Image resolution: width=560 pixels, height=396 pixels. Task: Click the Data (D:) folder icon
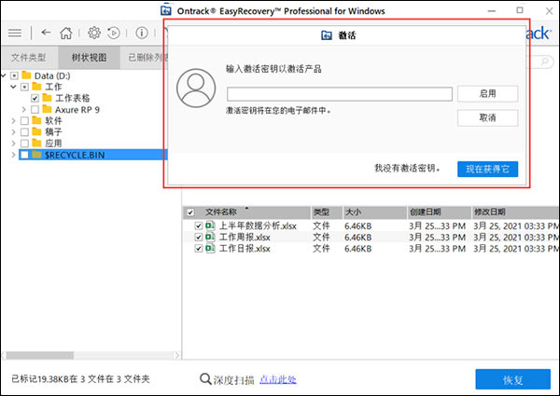(x=26, y=75)
